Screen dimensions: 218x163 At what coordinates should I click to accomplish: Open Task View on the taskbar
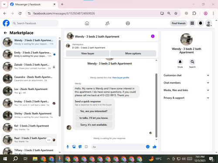click(x=25, y=159)
